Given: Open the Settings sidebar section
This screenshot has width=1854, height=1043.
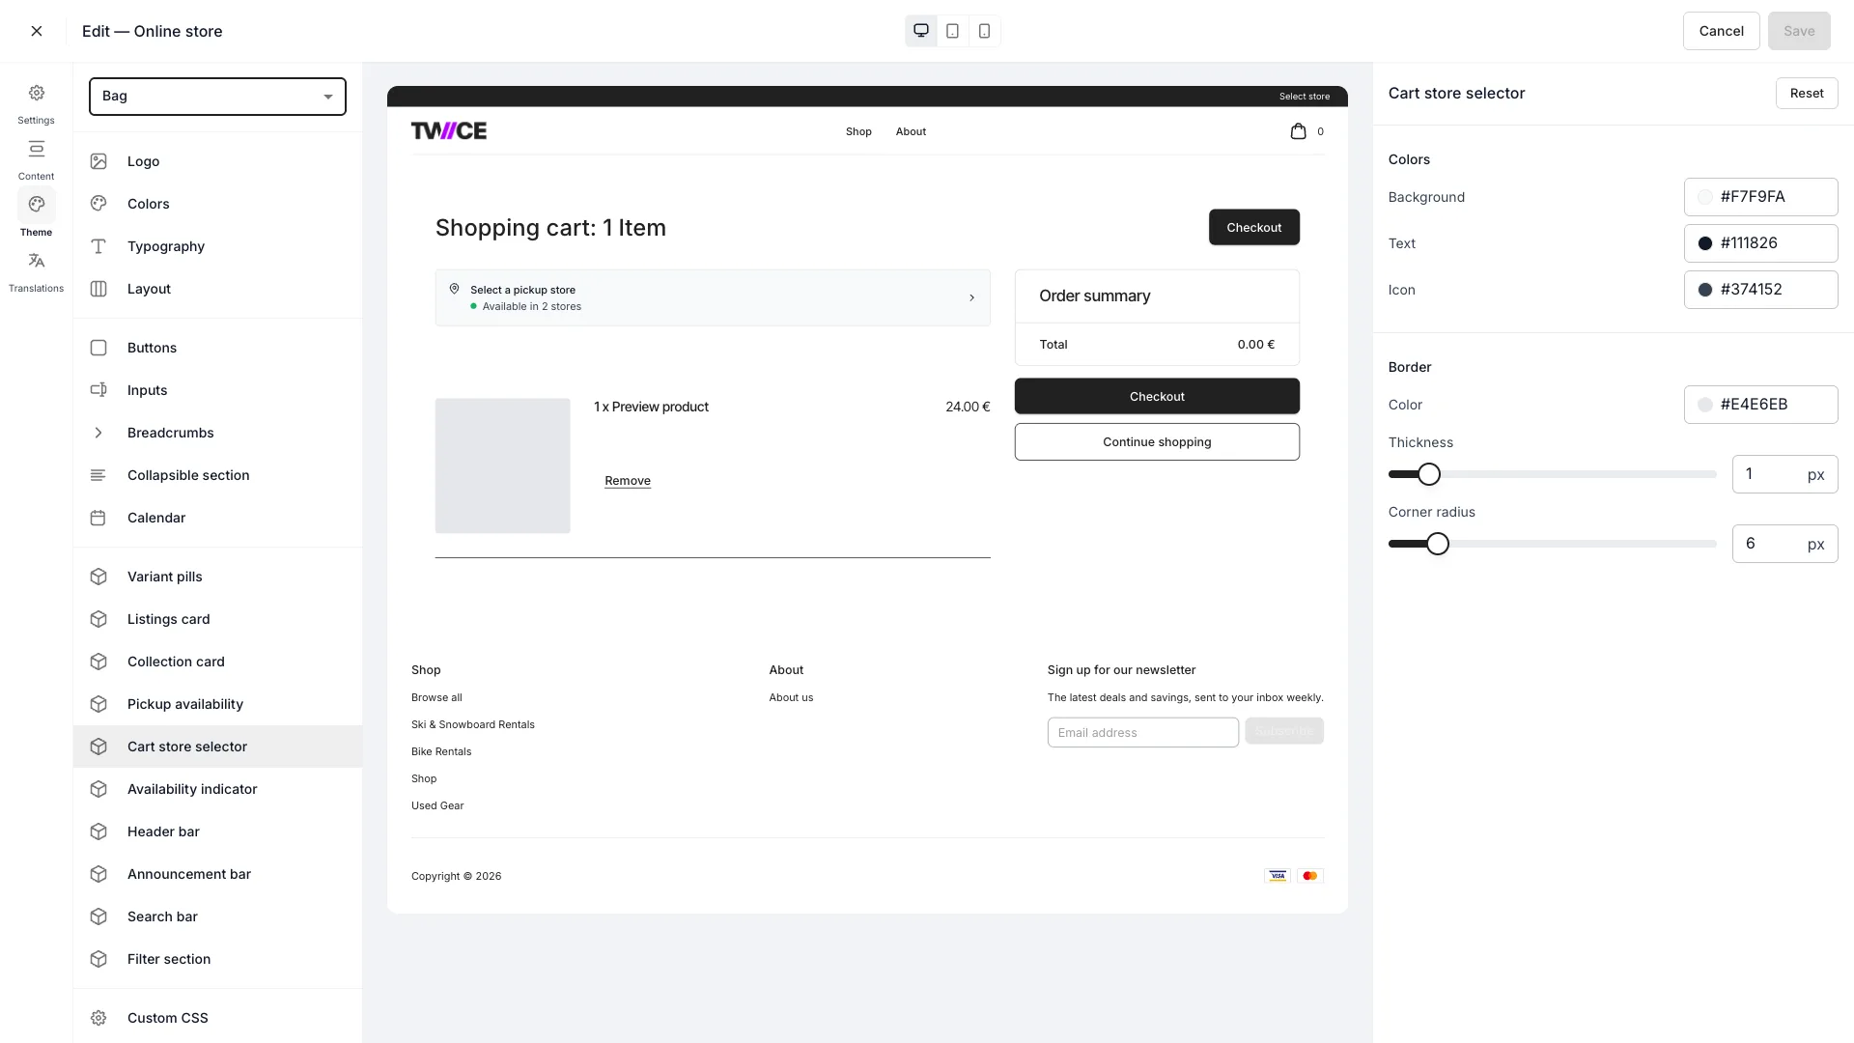Looking at the screenshot, I should [x=36, y=103].
